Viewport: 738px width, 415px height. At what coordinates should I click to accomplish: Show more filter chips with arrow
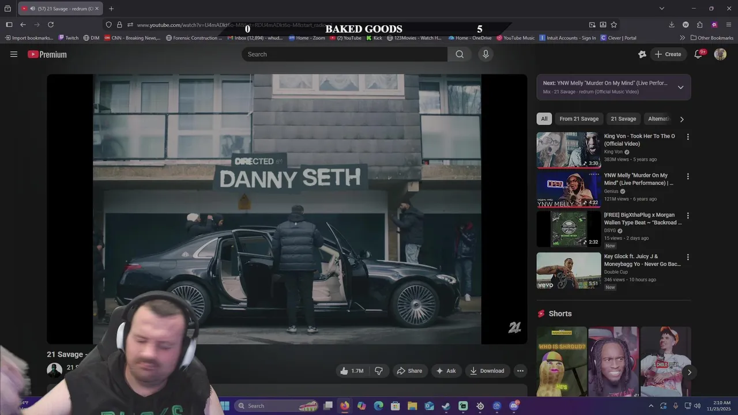(x=681, y=119)
